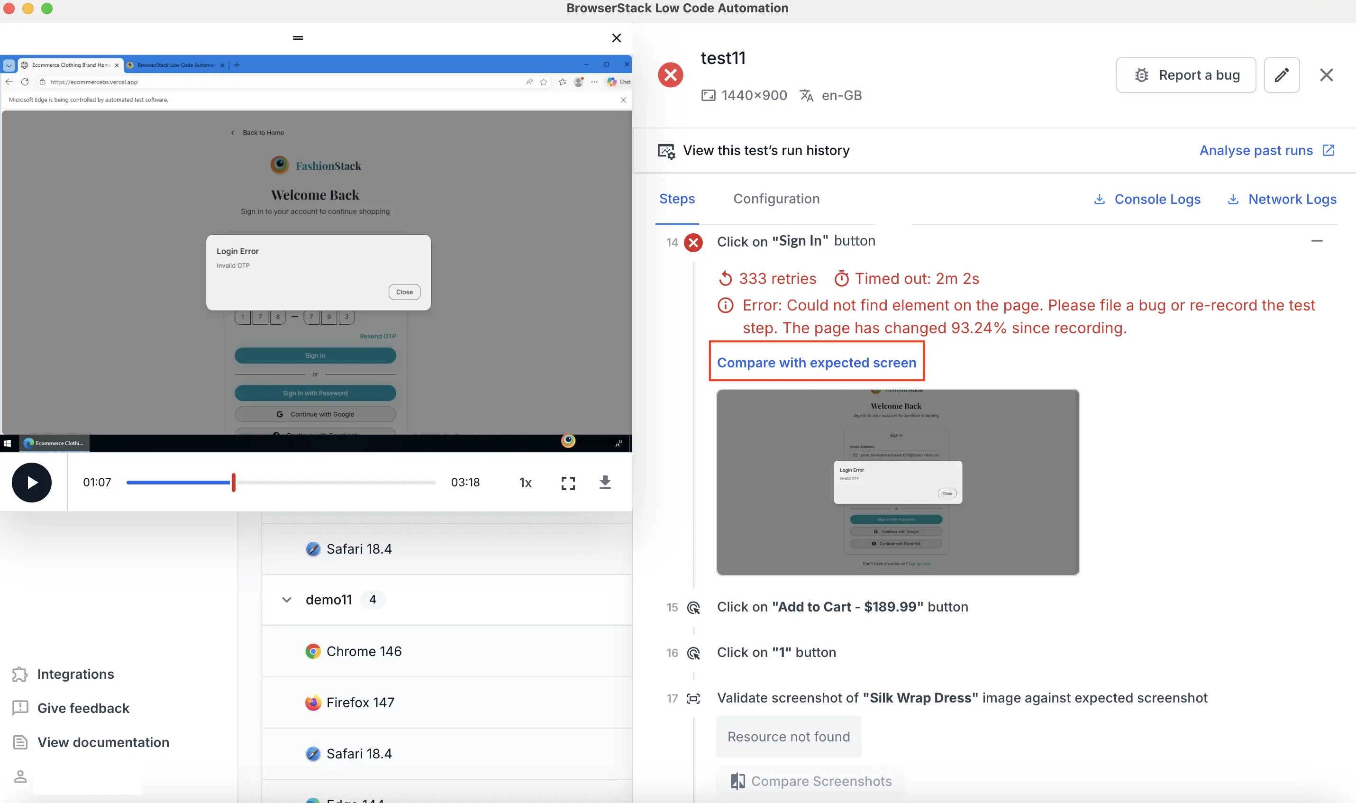Open View documentation in sidebar
The image size is (1356, 803).
(x=91, y=742)
